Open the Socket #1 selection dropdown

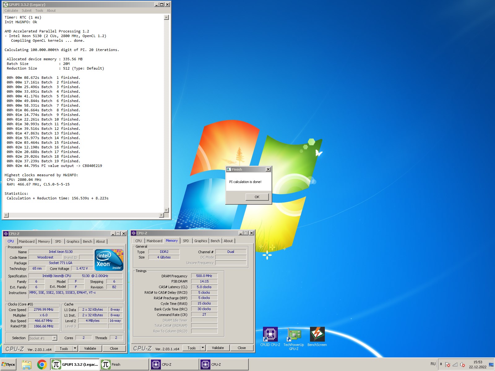43,338
